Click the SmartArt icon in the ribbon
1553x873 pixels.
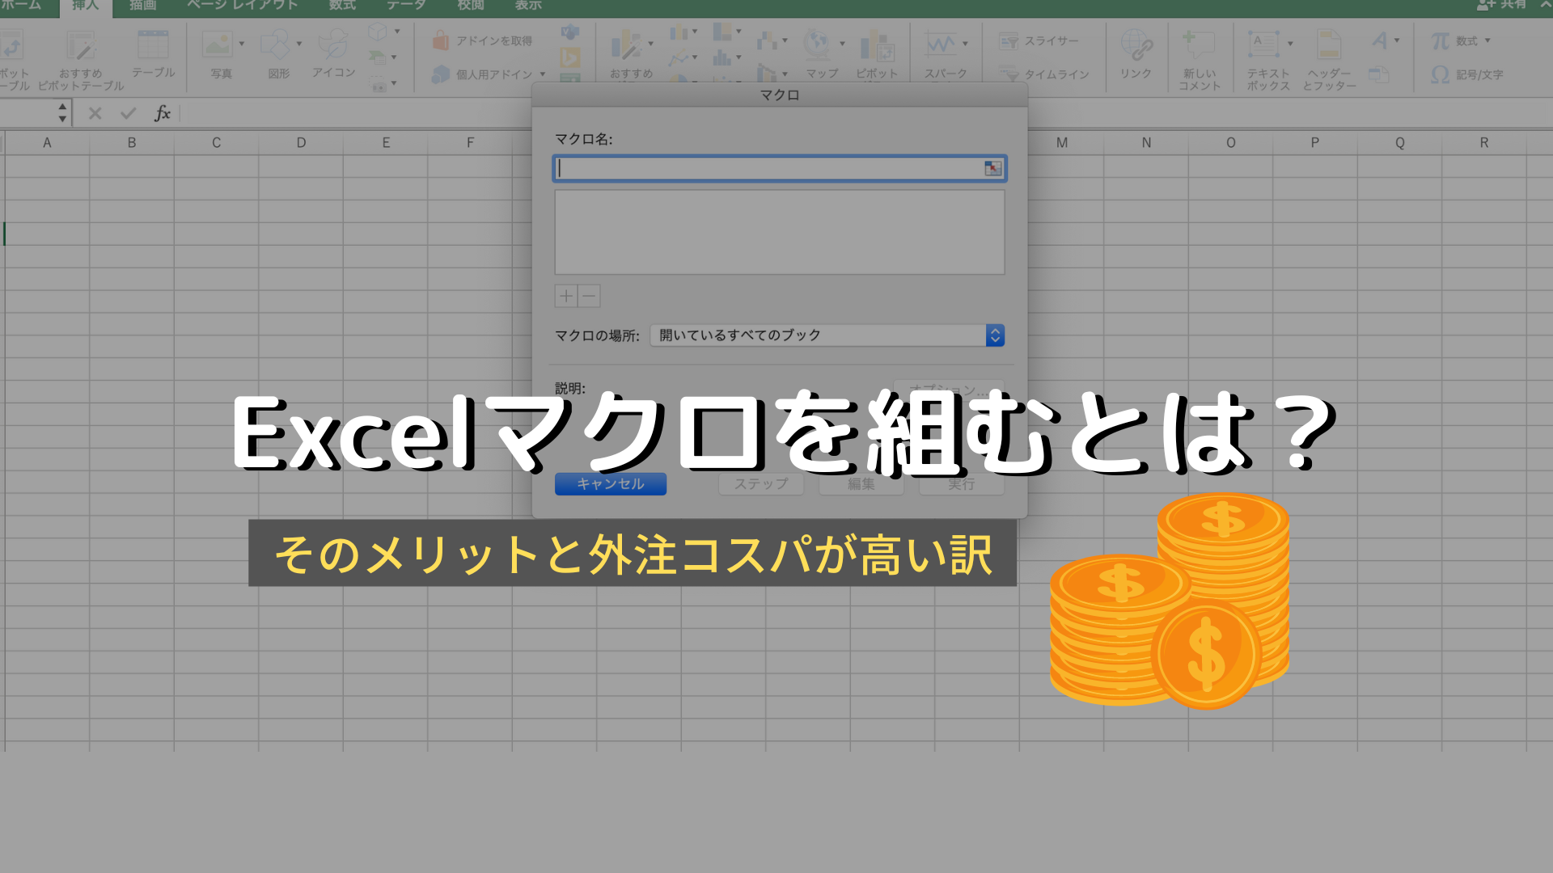378,57
